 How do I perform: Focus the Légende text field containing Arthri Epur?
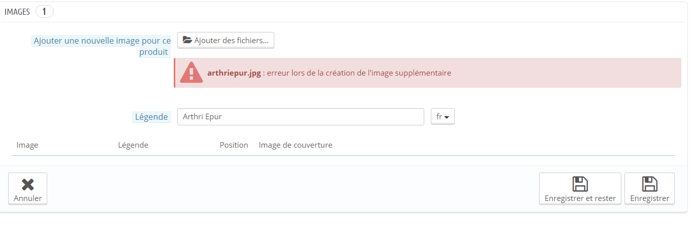301,116
